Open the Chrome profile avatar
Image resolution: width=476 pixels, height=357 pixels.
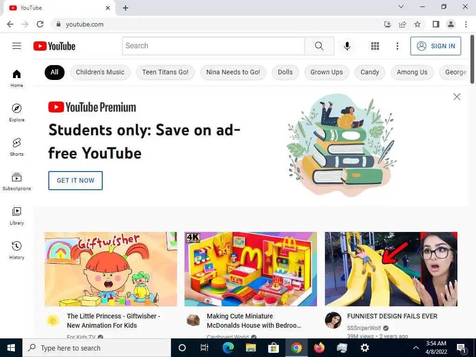click(x=451, y=24)
